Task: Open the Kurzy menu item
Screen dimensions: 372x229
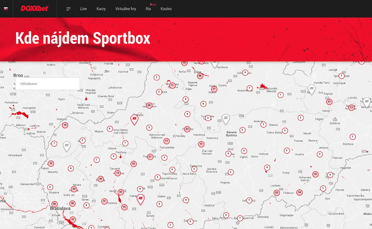Action: [x=101, y=9]
